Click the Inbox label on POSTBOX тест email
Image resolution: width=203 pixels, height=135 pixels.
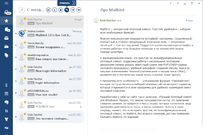tap(31, 107)
